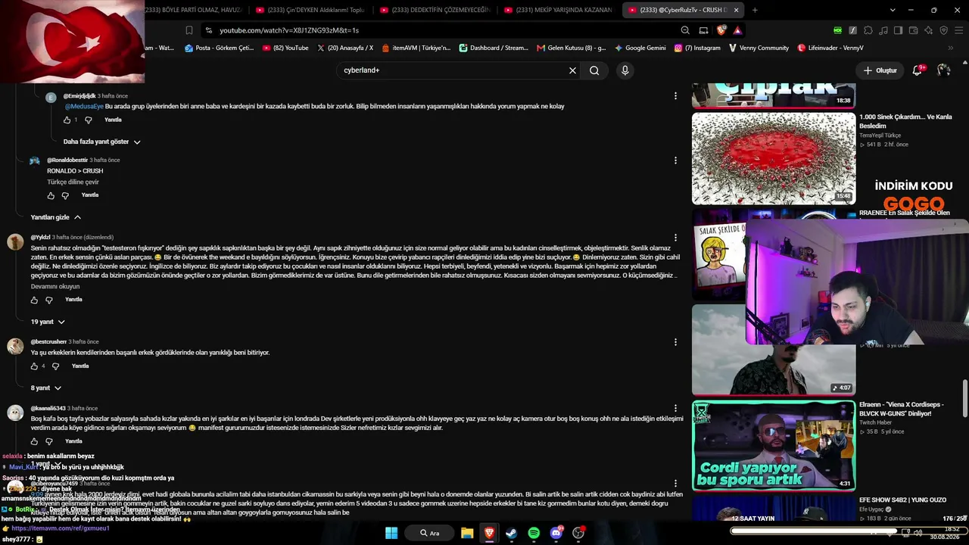Open options menu for @bestcrusherr comment
Viewport: 969px width, 545px height.
click(675, 342)
